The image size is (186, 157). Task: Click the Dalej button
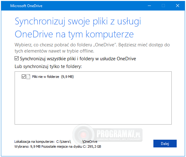165,143
